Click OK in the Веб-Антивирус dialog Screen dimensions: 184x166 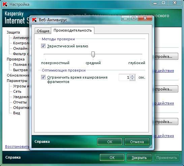110,142
